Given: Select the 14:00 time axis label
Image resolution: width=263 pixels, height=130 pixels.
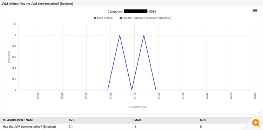Looking at the screenshot, I should [x=110, y=96].
